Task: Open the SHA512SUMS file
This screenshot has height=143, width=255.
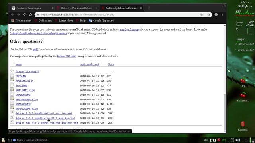Action: (x=23, y=104)
